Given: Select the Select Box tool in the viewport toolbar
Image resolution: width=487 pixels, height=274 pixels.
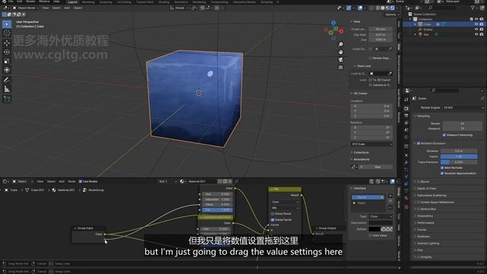Looking at the screenshot, I should [7, 24].
